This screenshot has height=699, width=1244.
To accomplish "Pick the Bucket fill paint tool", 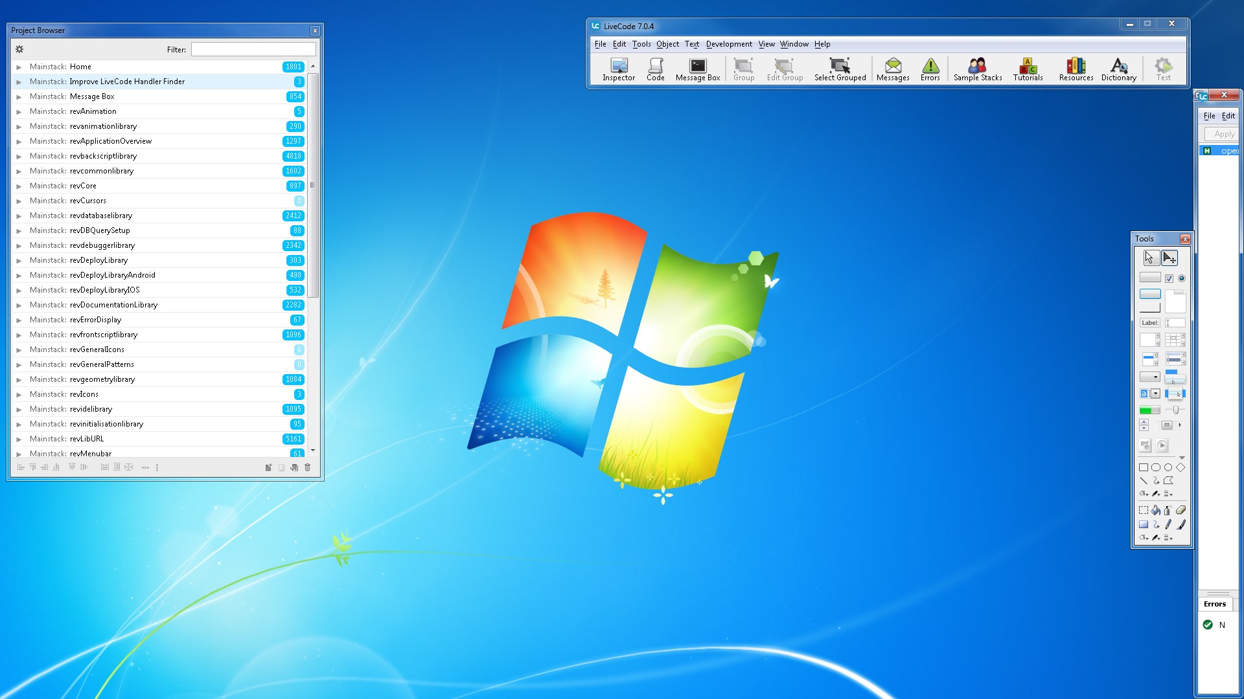I will click(x=1156, y=510).
